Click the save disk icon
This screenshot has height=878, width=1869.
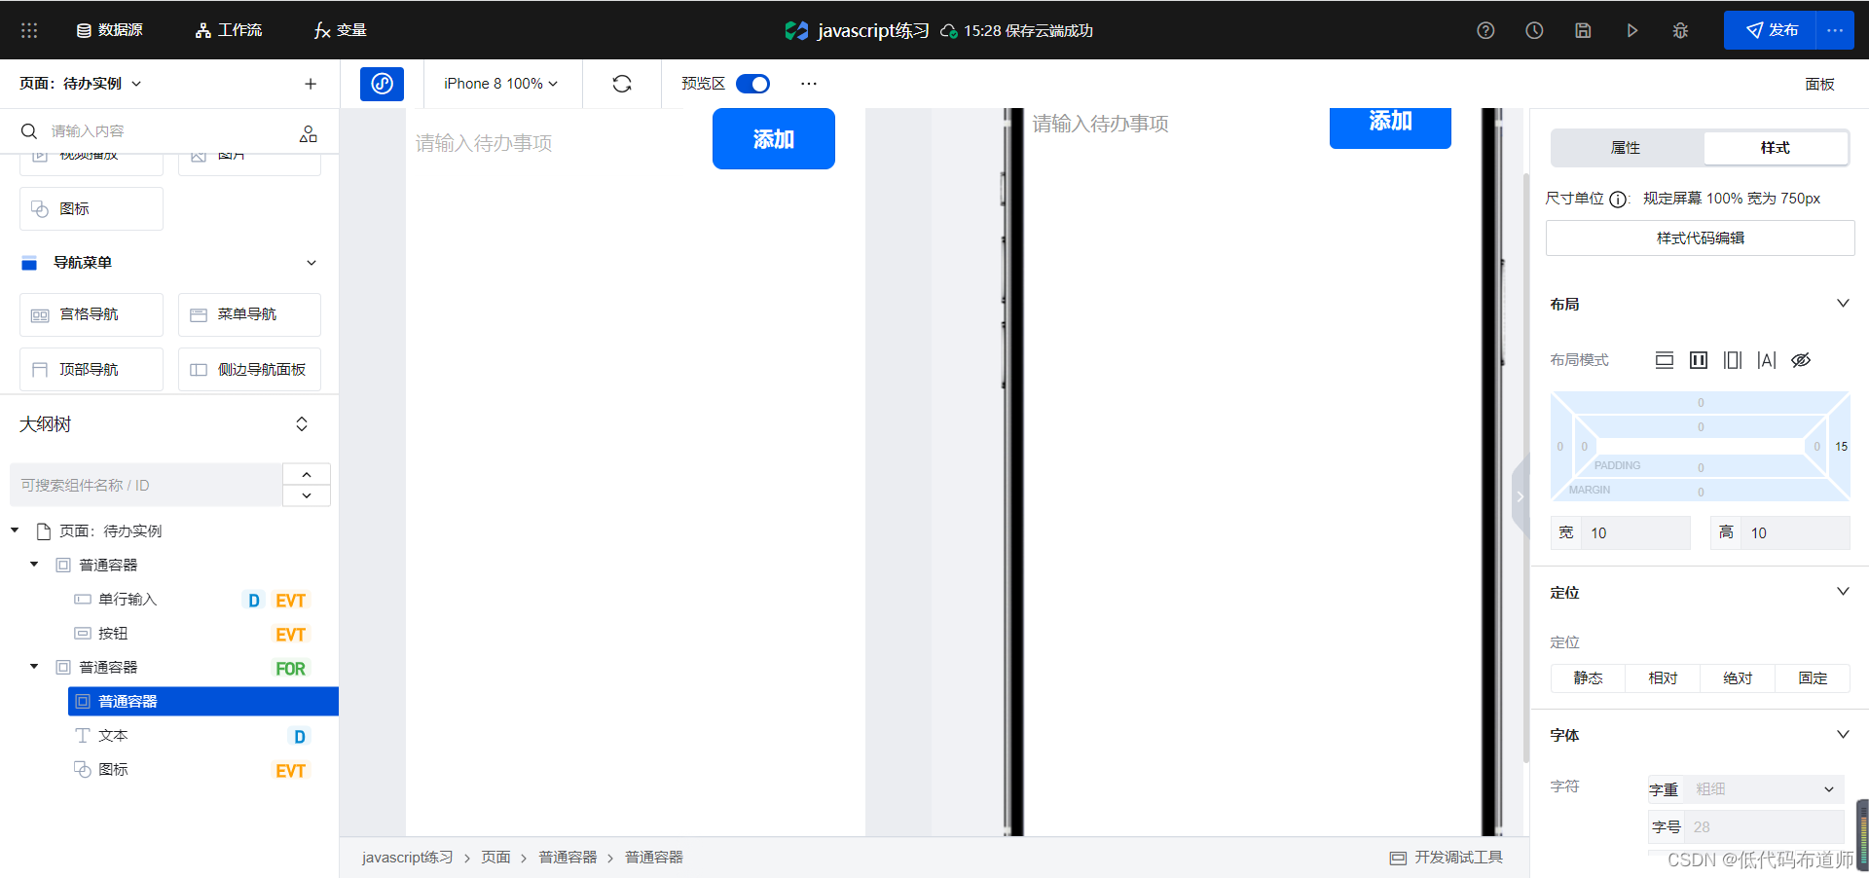tap(1583, 30)
